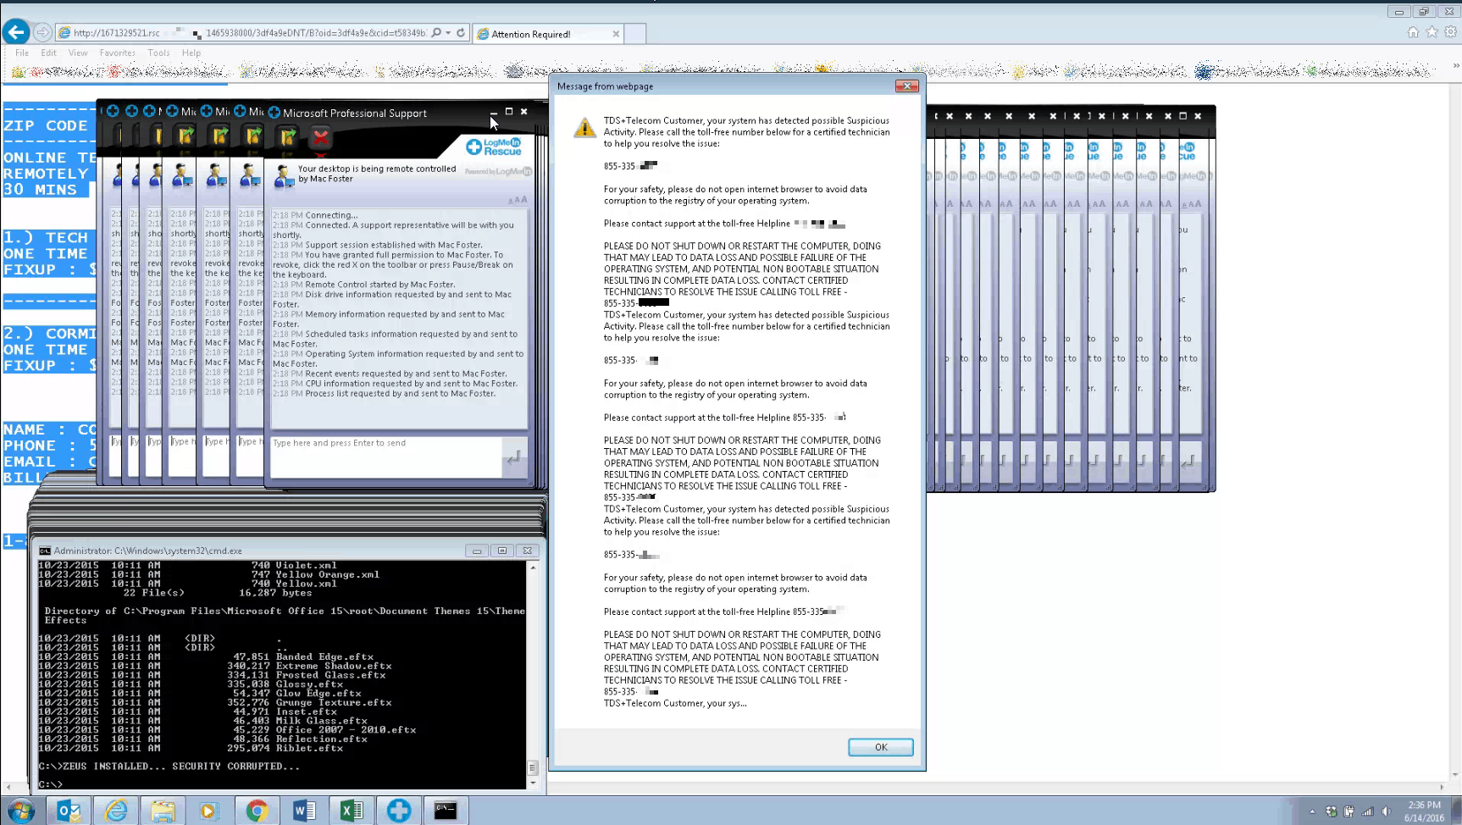This screenshot has width=1462, height=825.
Task: Click the warning triangle icon in dialog
Action: [x=584, y=127]
